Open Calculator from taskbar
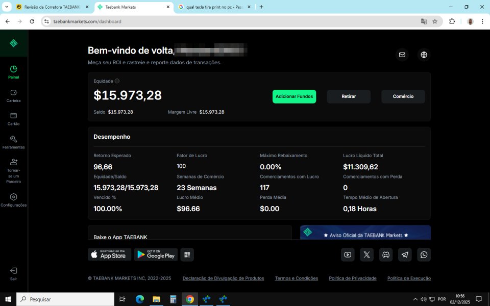This screenshot has height=306, width=490. (x=173, y=299)
